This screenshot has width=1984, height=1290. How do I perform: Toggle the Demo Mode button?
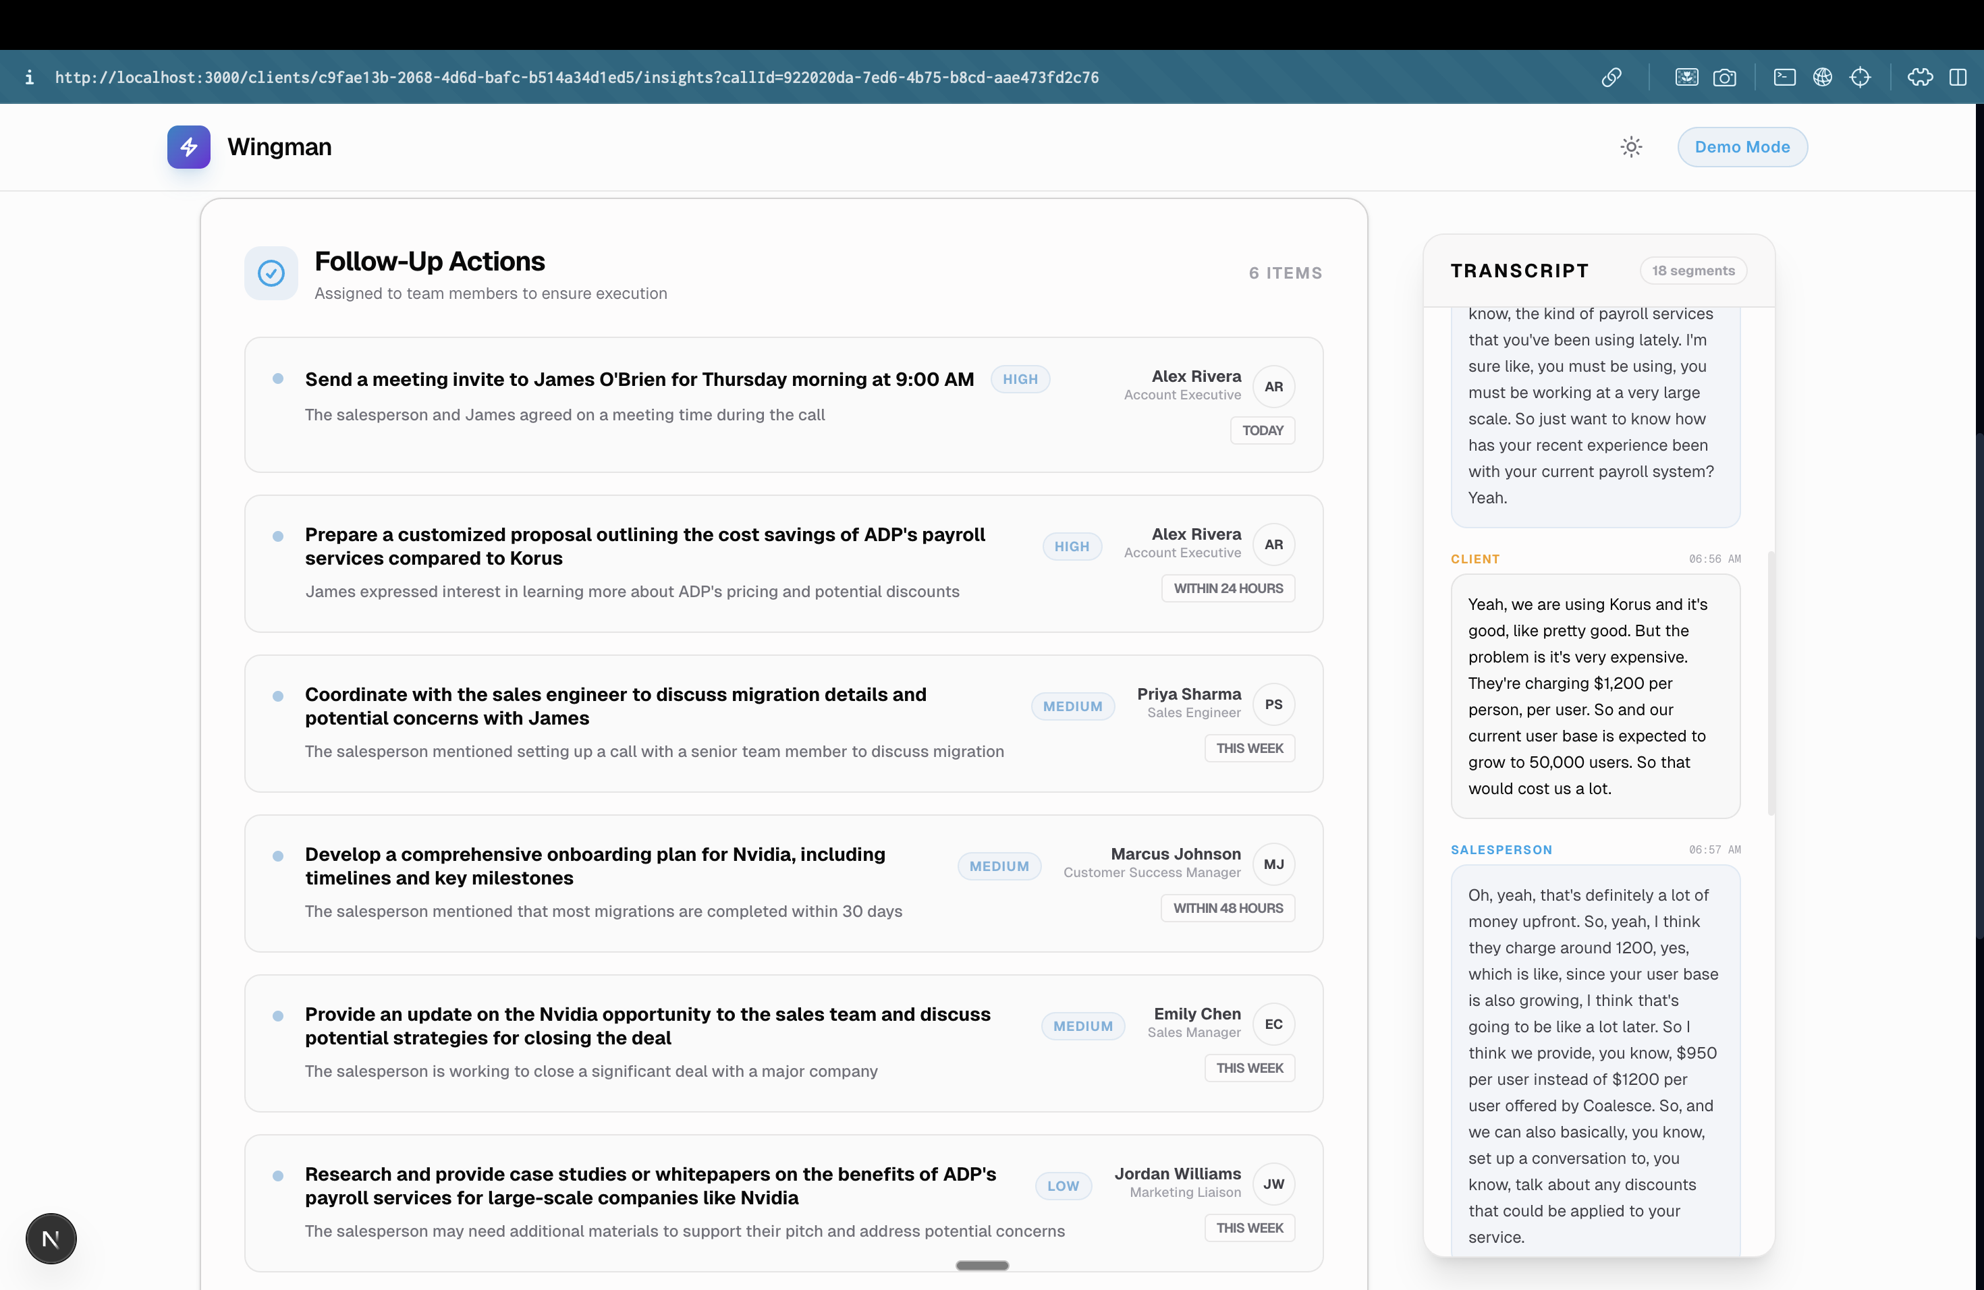coord(1742,146)
